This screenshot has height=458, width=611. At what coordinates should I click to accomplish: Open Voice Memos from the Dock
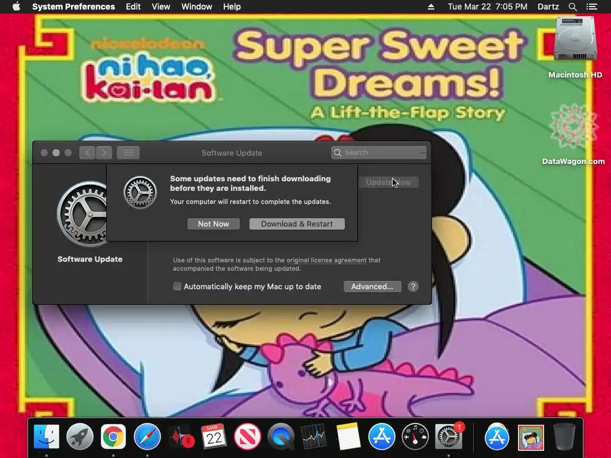coord(181,437)
